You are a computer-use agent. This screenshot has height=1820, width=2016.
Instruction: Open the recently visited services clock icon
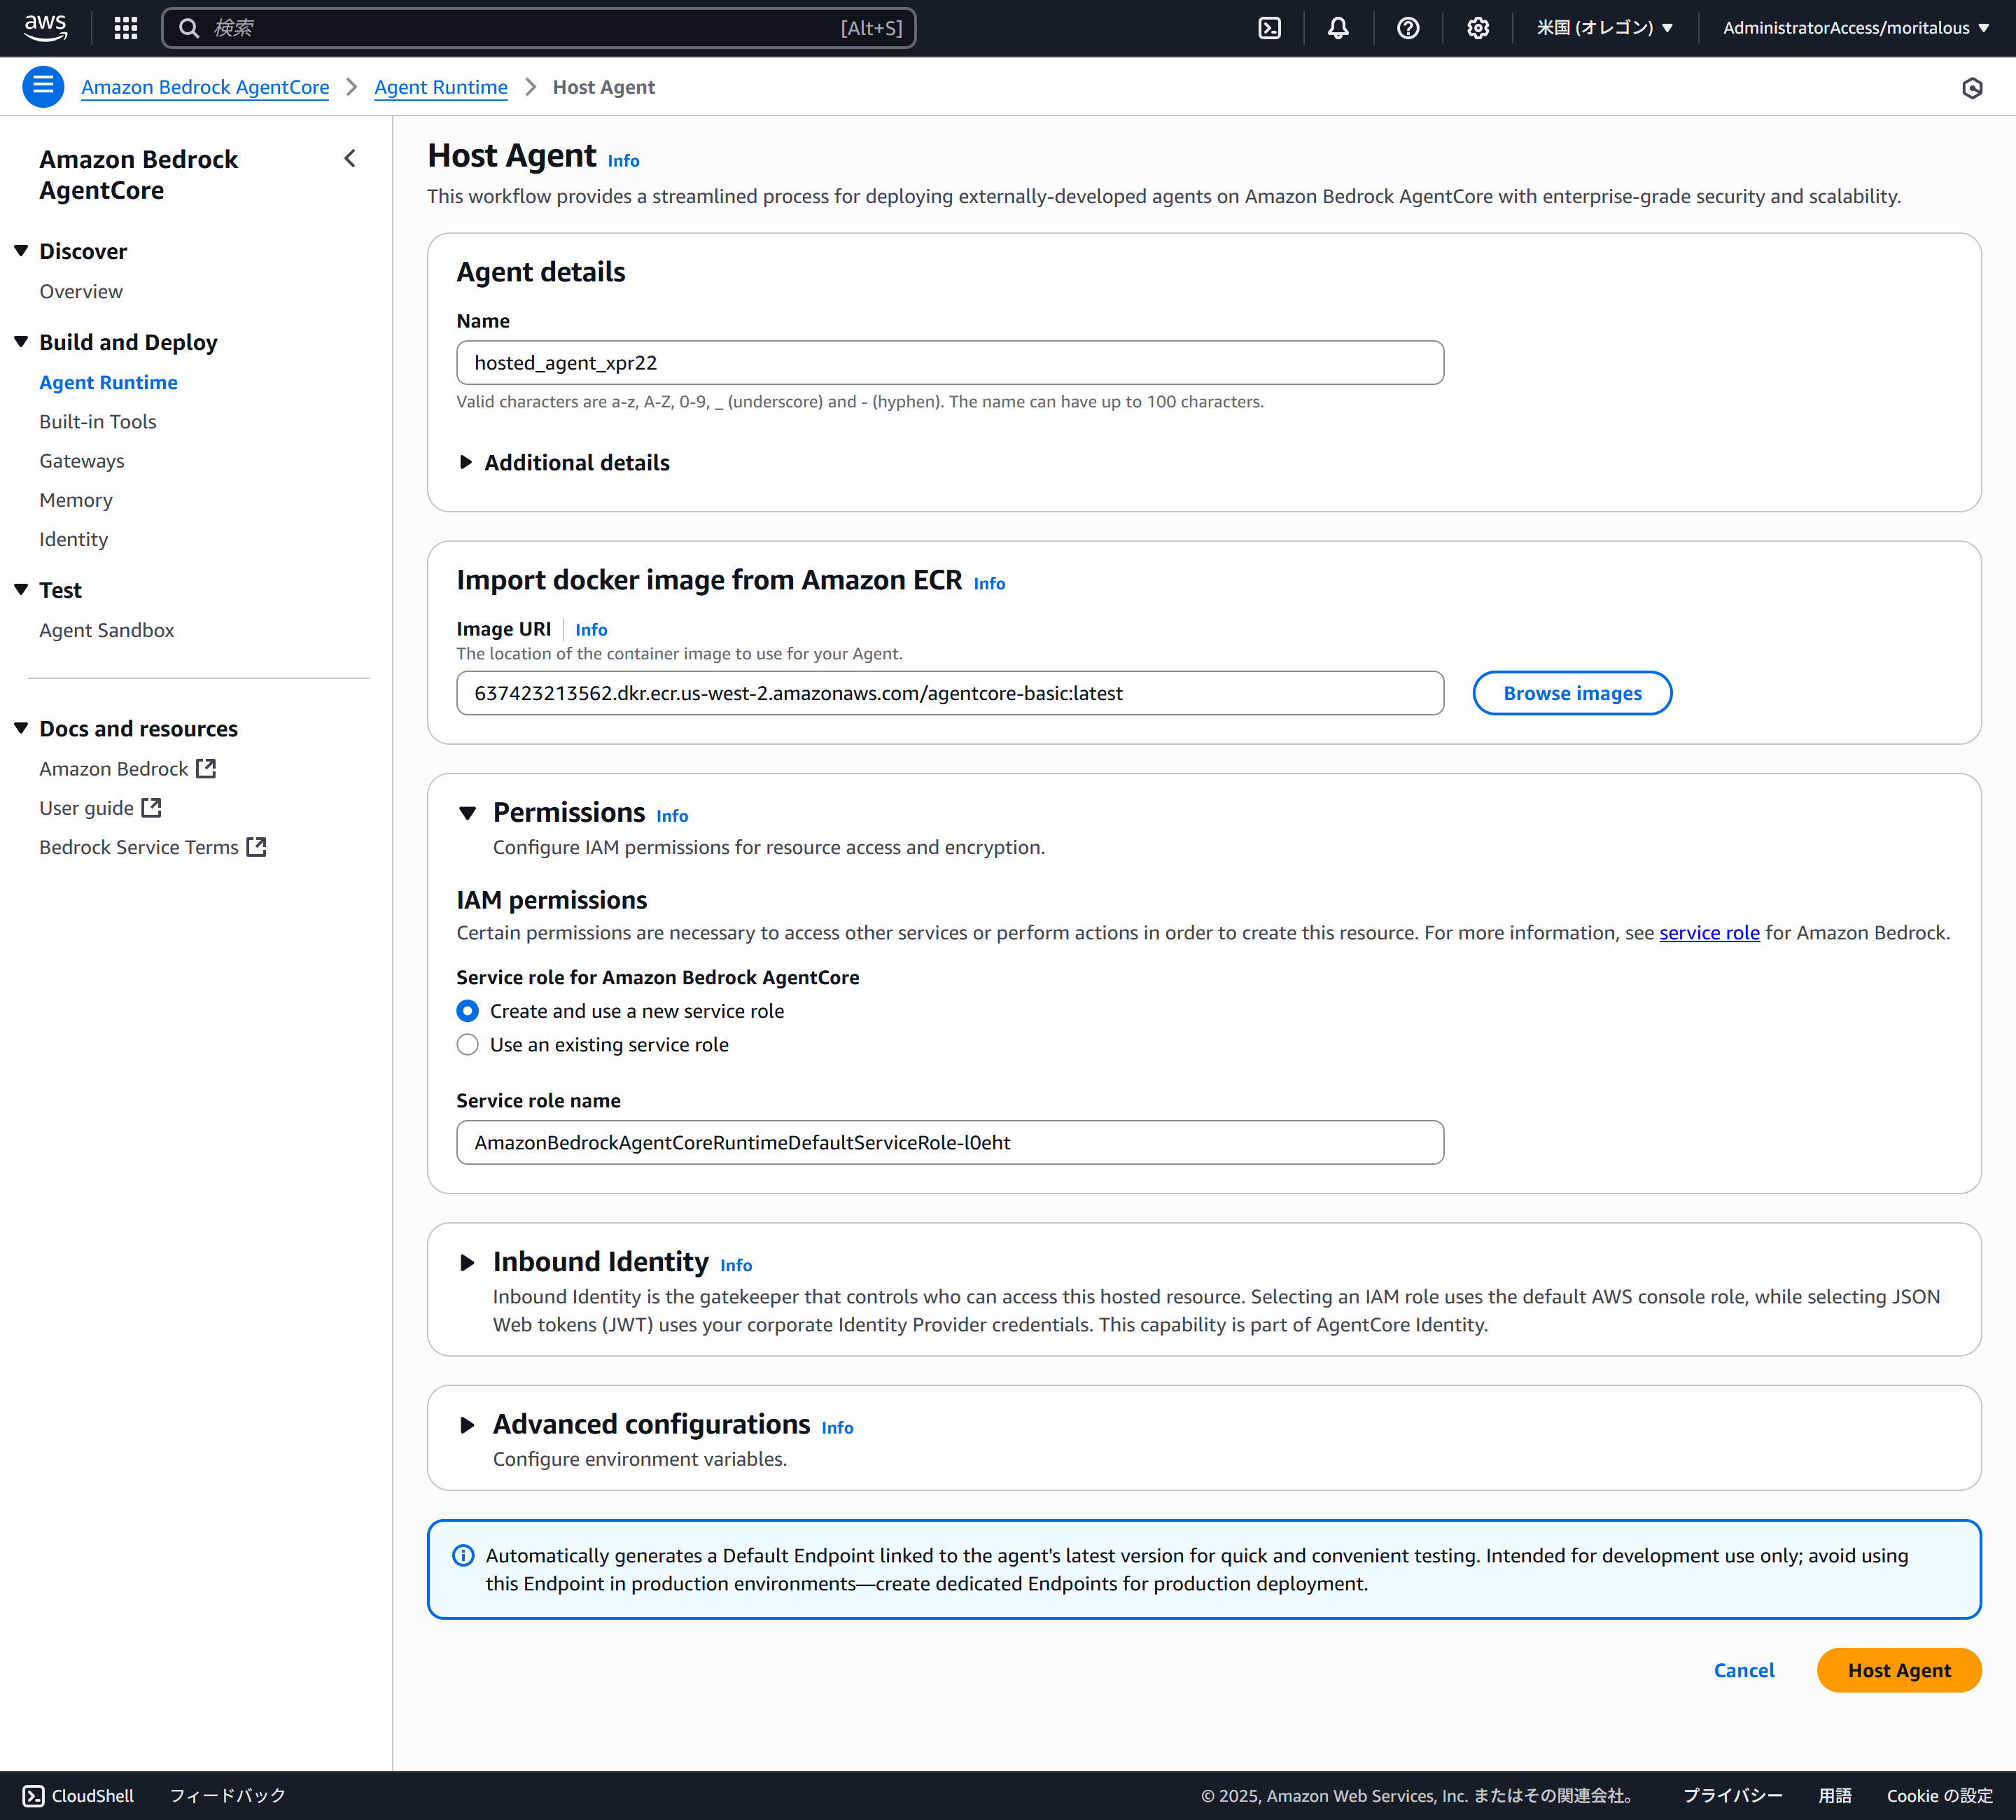click(1972, 88)
